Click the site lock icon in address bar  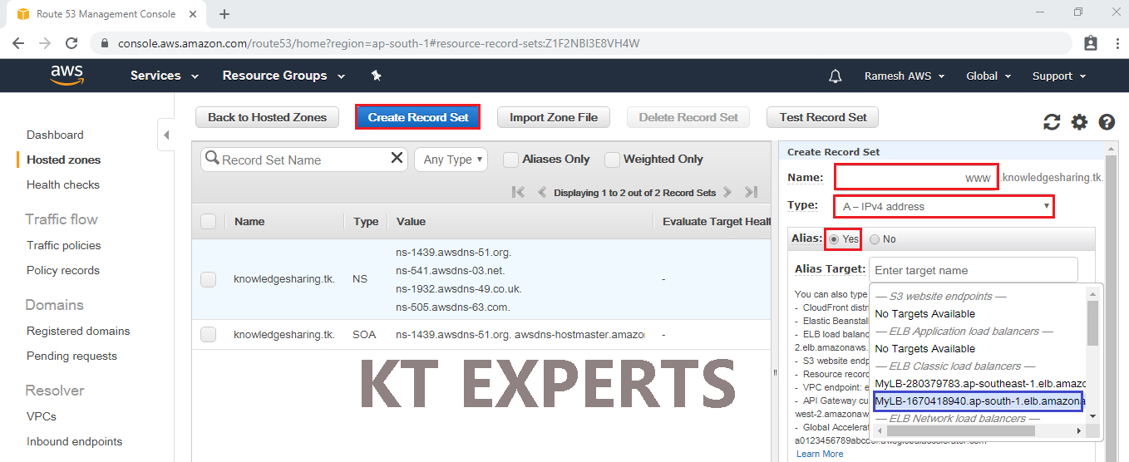coord(105,43)
